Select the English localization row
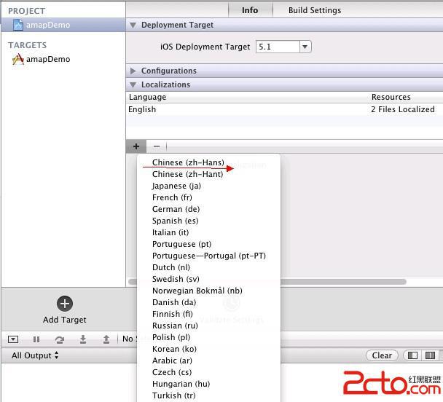The width and height of the screenshot is (443, 402). [284, 109]
